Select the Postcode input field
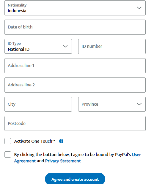151x184 pixels. pos(75,123)
